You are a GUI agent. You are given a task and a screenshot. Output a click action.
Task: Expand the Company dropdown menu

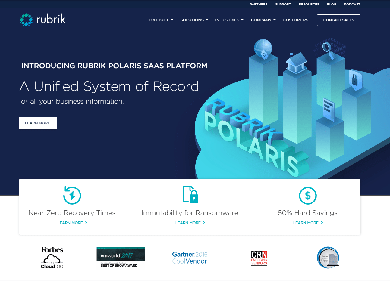263,20
